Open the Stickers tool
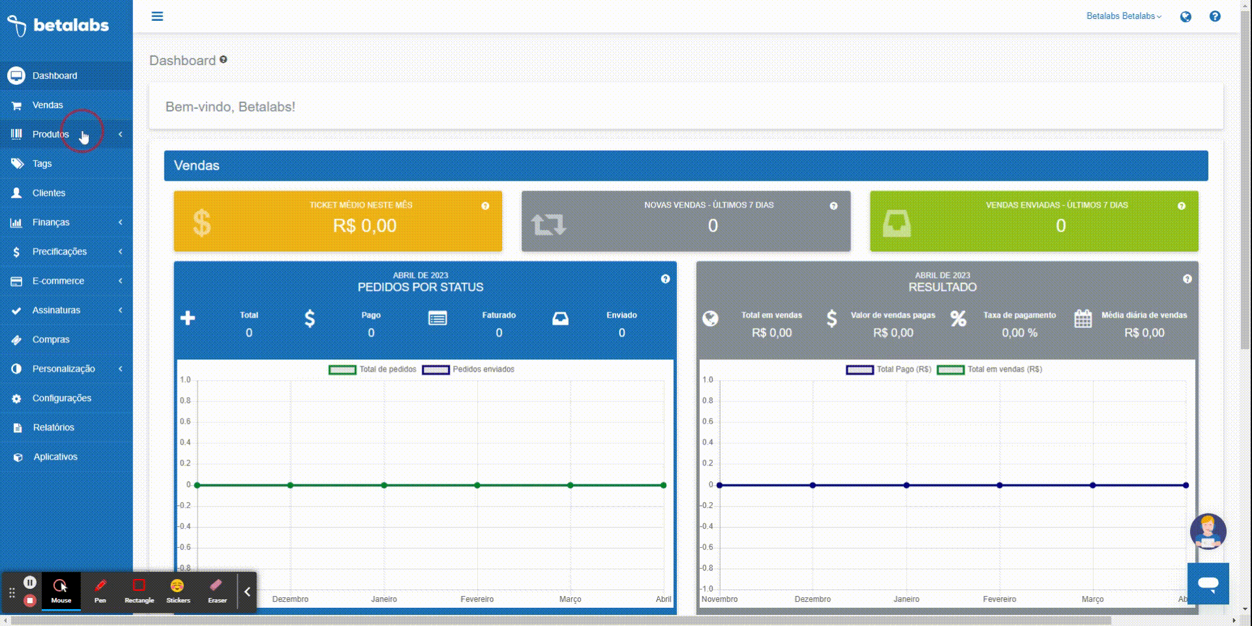1252x626 pixels. [x=177, y=591]
